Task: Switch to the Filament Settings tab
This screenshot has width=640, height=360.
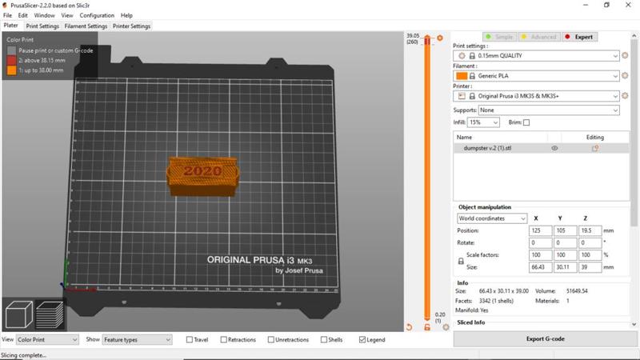Action: point(86,26)
